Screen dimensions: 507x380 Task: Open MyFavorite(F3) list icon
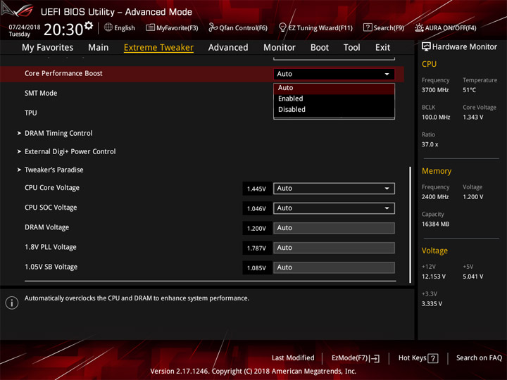coord(150,27)
